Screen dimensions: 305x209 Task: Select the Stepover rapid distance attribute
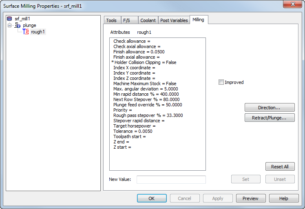pos(139,121)
